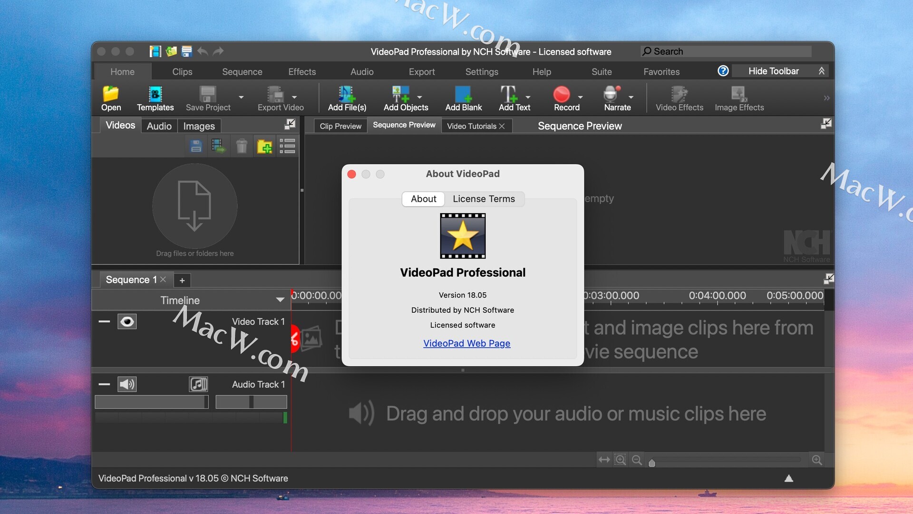Viewport: 913px width, 514px height.
Task: Click Add File(s) icon
Action: pos(347,94)
